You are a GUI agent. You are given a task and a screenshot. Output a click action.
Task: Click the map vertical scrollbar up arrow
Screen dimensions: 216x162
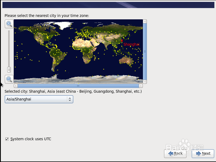(145, 21)
